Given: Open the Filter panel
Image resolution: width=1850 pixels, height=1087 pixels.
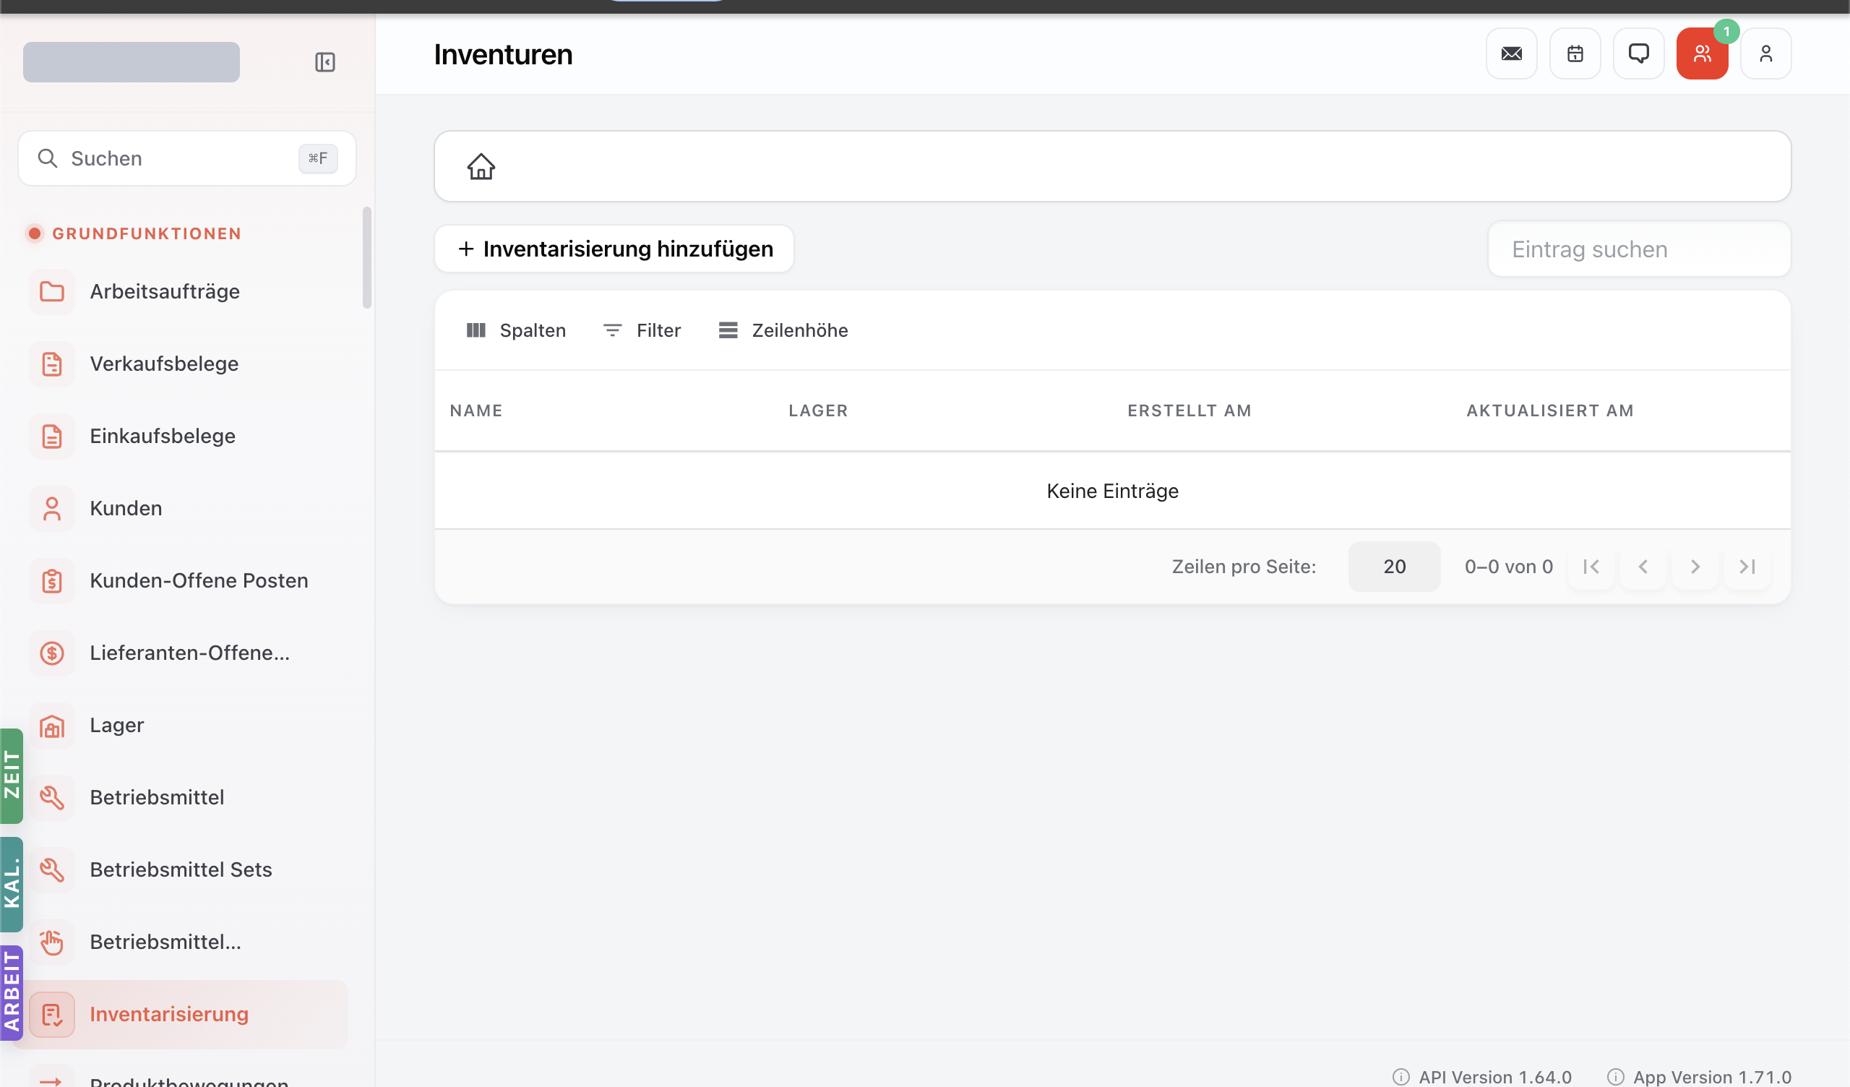Looking at the screenshot, I should [x=642, y=330].
